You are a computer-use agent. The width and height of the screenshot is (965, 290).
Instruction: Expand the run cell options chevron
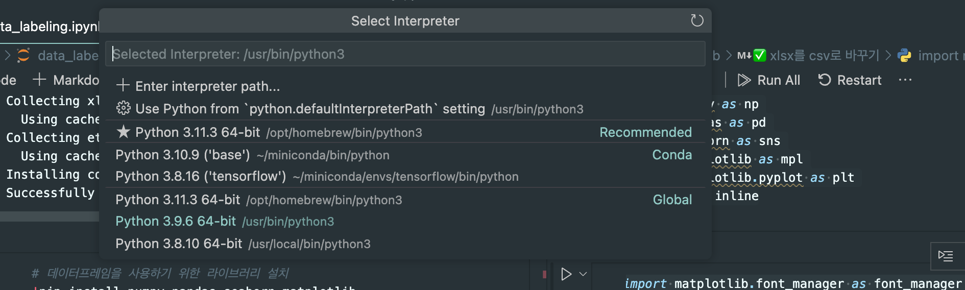[x=583, y=274]
